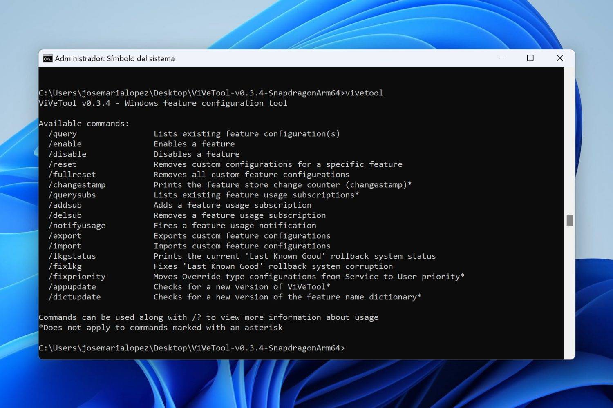Screen dimensions: 613x408
Task: Click the window title 'Administrador: Símbolo del sistema'
Action: (115, 59)
